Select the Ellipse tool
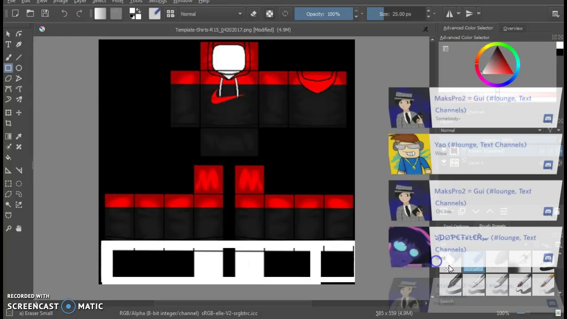The width and height of the screenshot is (567, 319). [x=19, y=68]
